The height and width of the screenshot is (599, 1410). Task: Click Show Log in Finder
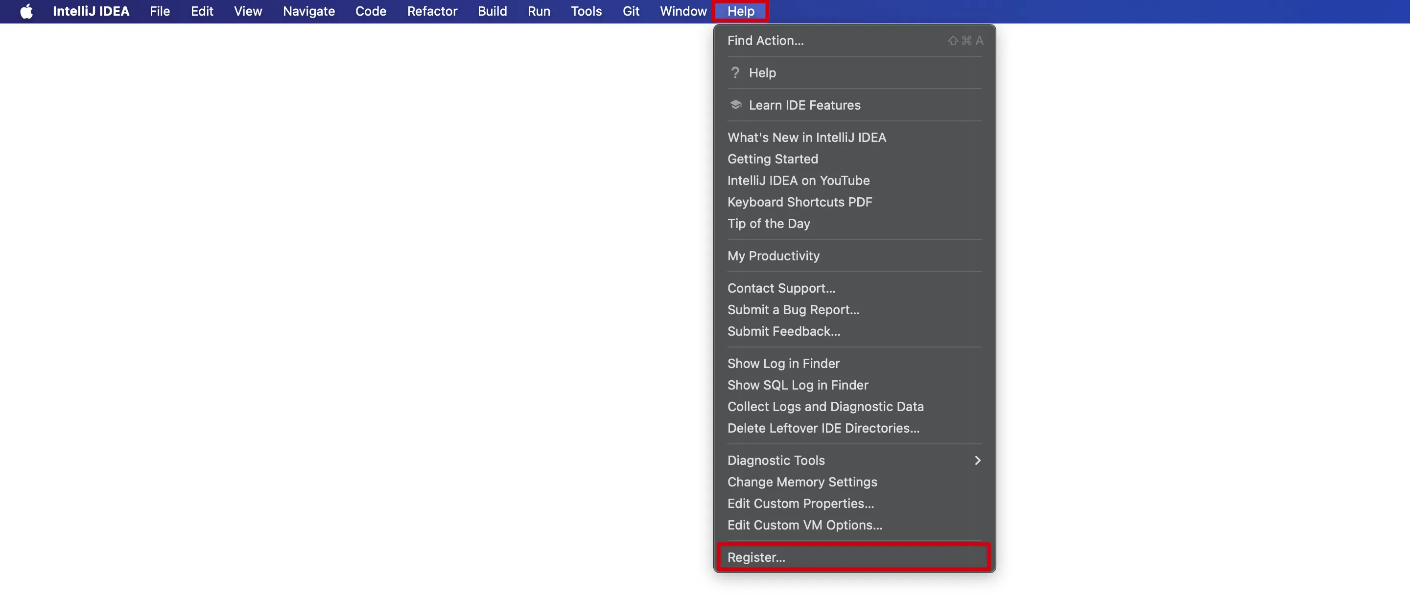(x=783, y=363)
